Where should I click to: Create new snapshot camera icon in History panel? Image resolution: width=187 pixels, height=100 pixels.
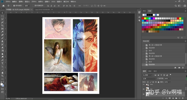(x=179, y=68)
